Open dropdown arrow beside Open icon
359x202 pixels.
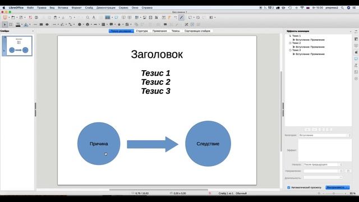[x=17, y=17]
